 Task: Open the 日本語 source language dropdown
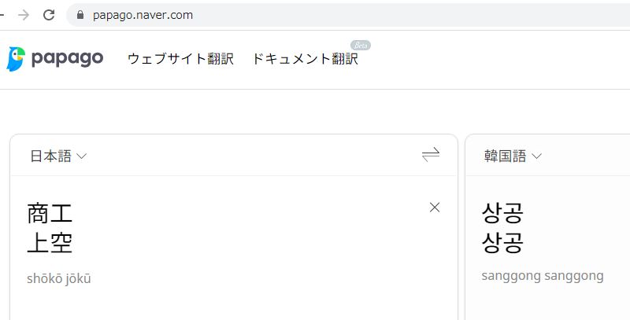coord(58,156)
